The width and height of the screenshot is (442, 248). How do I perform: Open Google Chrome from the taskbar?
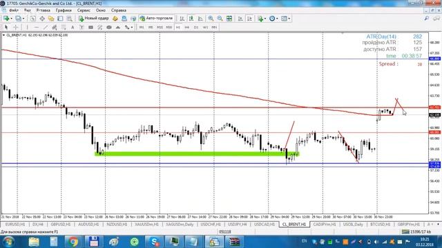(73, 242)
